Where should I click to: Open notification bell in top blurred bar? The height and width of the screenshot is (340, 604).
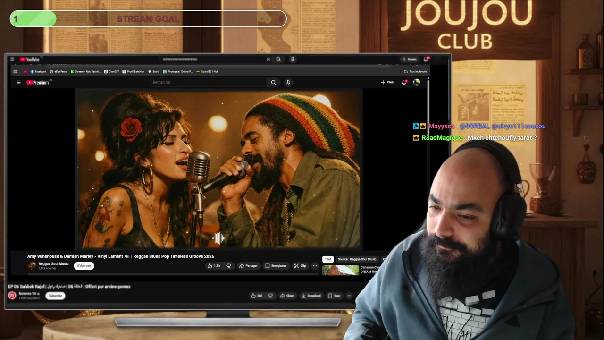tap(426, 59)
